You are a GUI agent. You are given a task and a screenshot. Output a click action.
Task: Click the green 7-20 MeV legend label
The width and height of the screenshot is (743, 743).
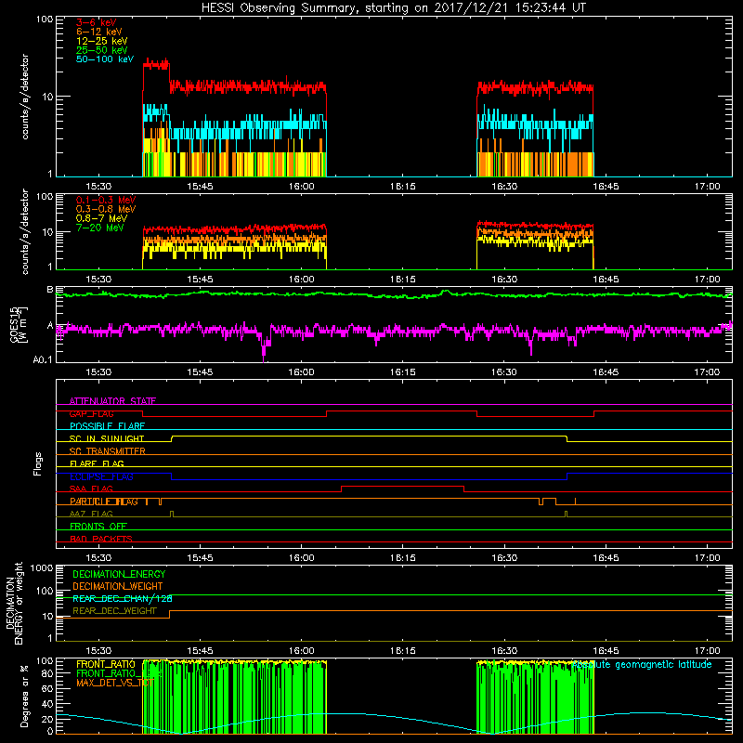[100, 228]
